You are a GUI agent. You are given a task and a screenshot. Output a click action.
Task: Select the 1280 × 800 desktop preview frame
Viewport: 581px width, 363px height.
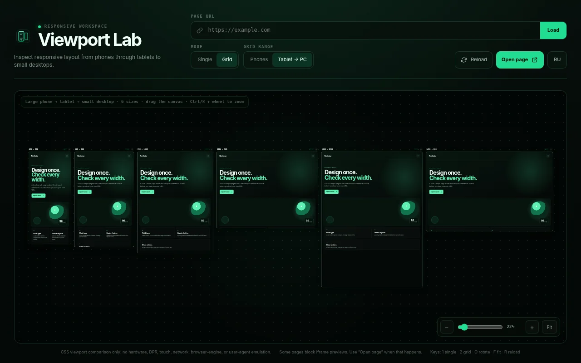pyautogui.click(x=489, y=191)
